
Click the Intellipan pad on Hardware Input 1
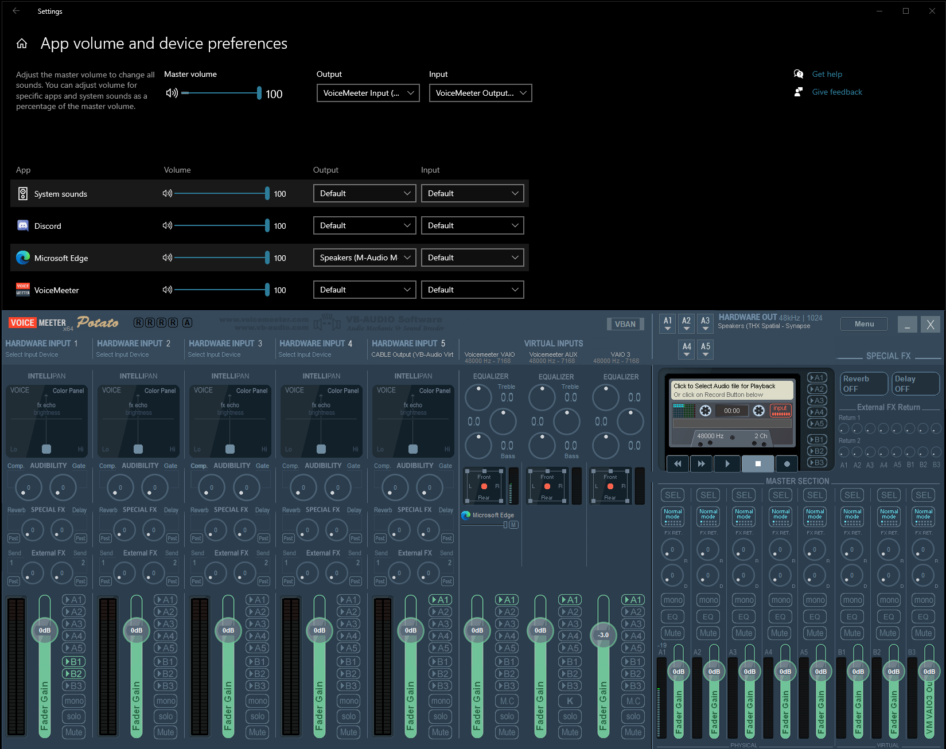coord(46,422)
